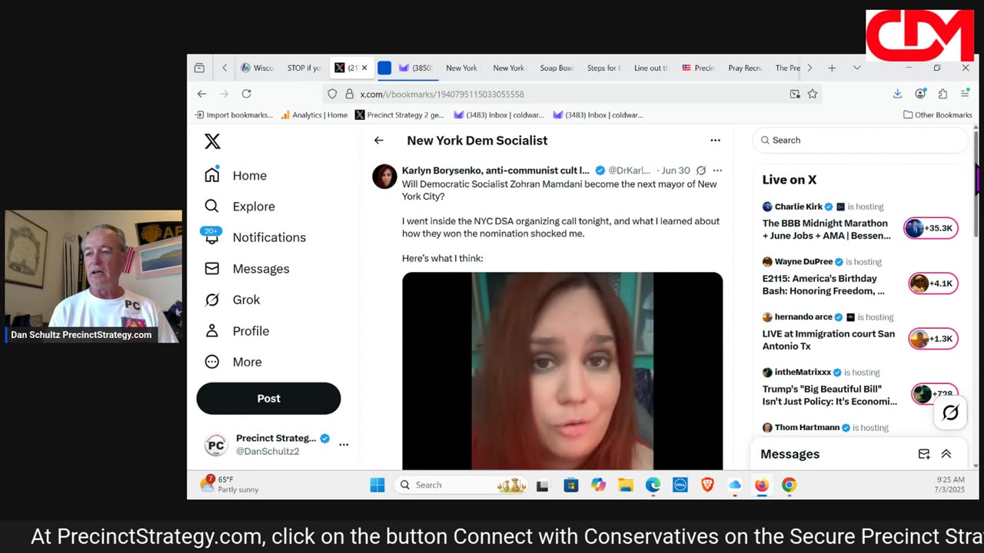Image resolution: width=984 pixels, height=553 pixels.
Task: Click the back arrow beside New York Dem Socialist
Action: click(378, 141)
